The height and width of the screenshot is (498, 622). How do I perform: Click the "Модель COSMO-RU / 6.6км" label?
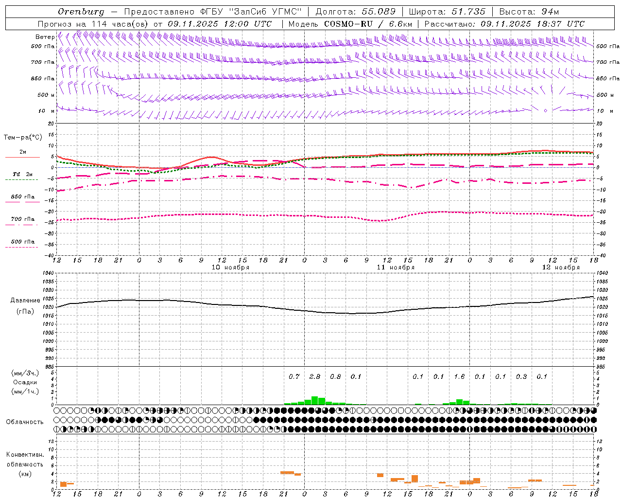[350, 24]
